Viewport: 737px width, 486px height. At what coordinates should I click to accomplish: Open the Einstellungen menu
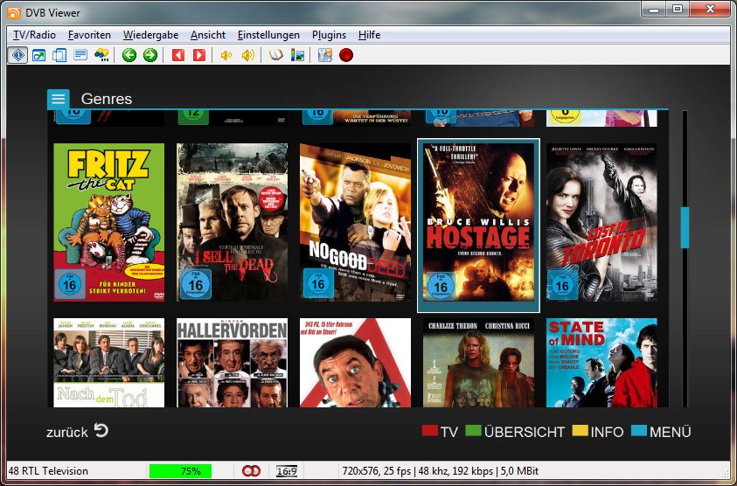pyautogui.click(x=268, y=35)
